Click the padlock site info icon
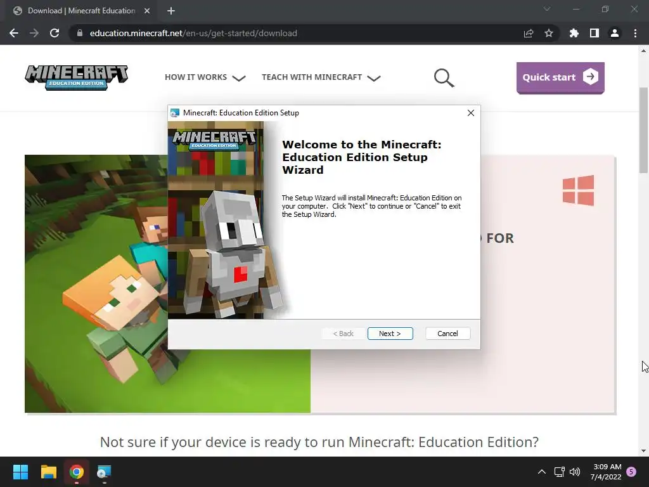Screen dimensions: 649x487 coord(80,33)
